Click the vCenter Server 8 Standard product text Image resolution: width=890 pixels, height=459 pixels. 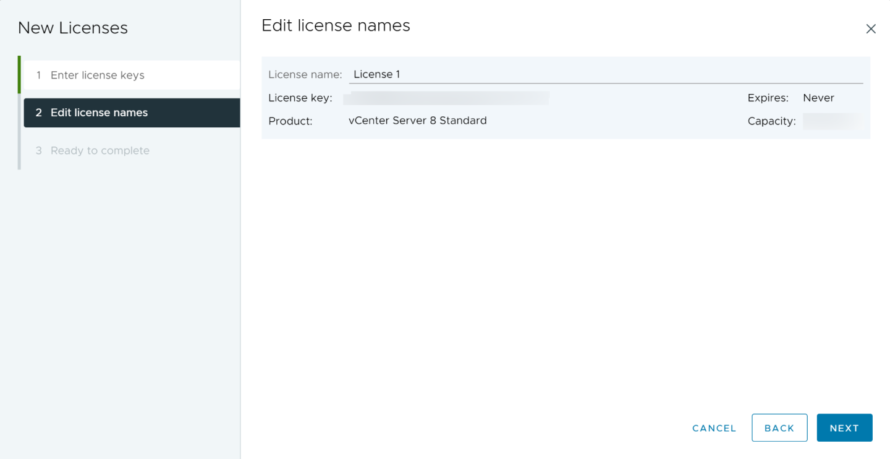417,121
